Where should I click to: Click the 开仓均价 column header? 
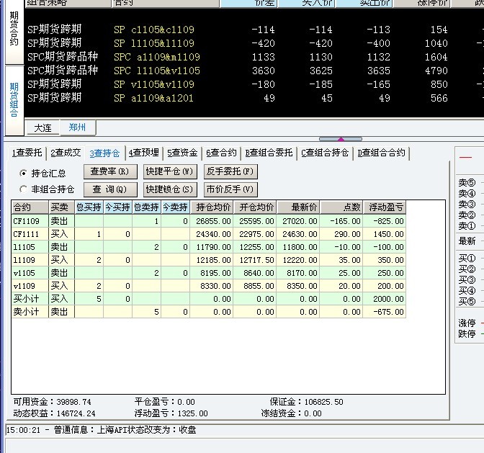[x=255, y=207]
